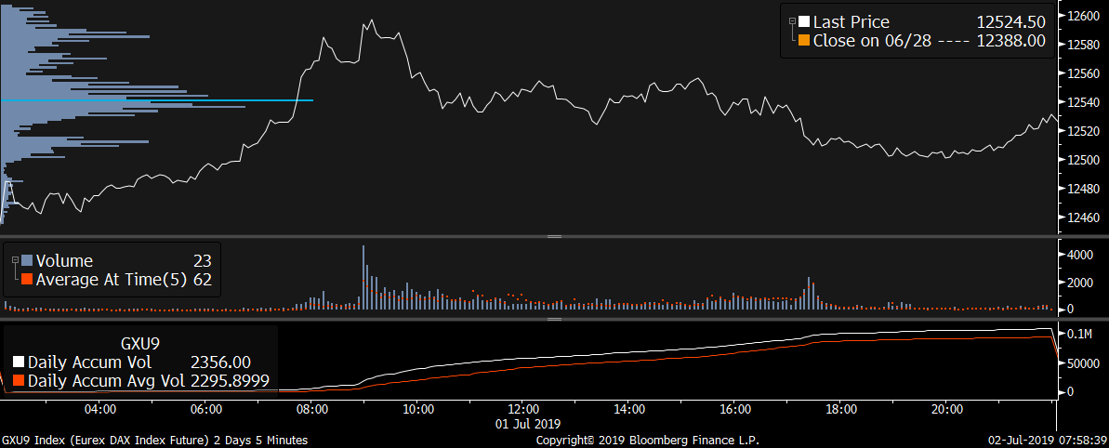Viewport: 1109px width, 448px height.
Task: Click the 20:00 time axis label
Action: click(x=948, y=409)
